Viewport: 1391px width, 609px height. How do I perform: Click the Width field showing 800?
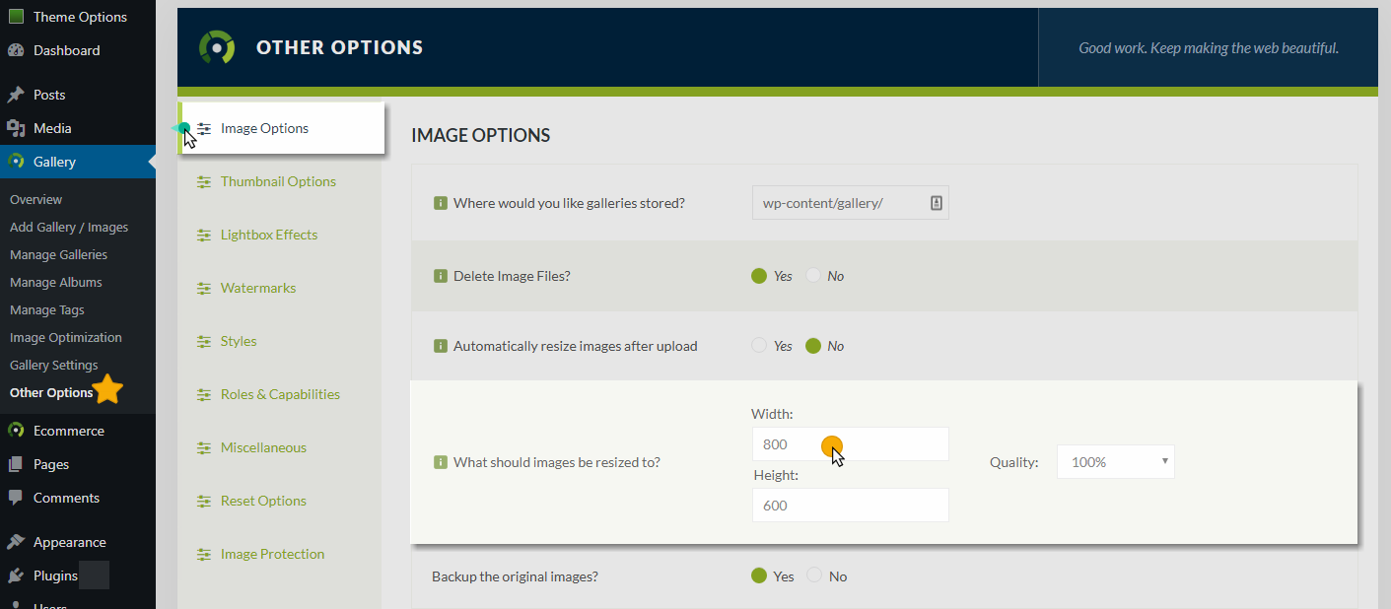[x=850, y=443]
